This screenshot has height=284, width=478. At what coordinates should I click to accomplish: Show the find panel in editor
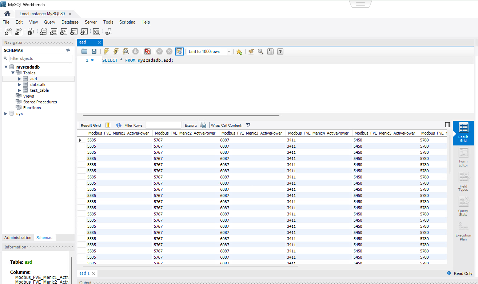click(260, 52)
